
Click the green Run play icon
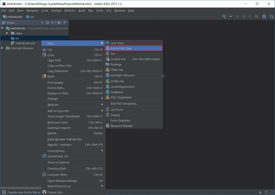click(x=238, y=17)
